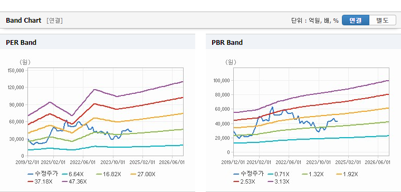Click the PBR Band section title
Viewport: 401px width, 192px height.
pos(227,42)
